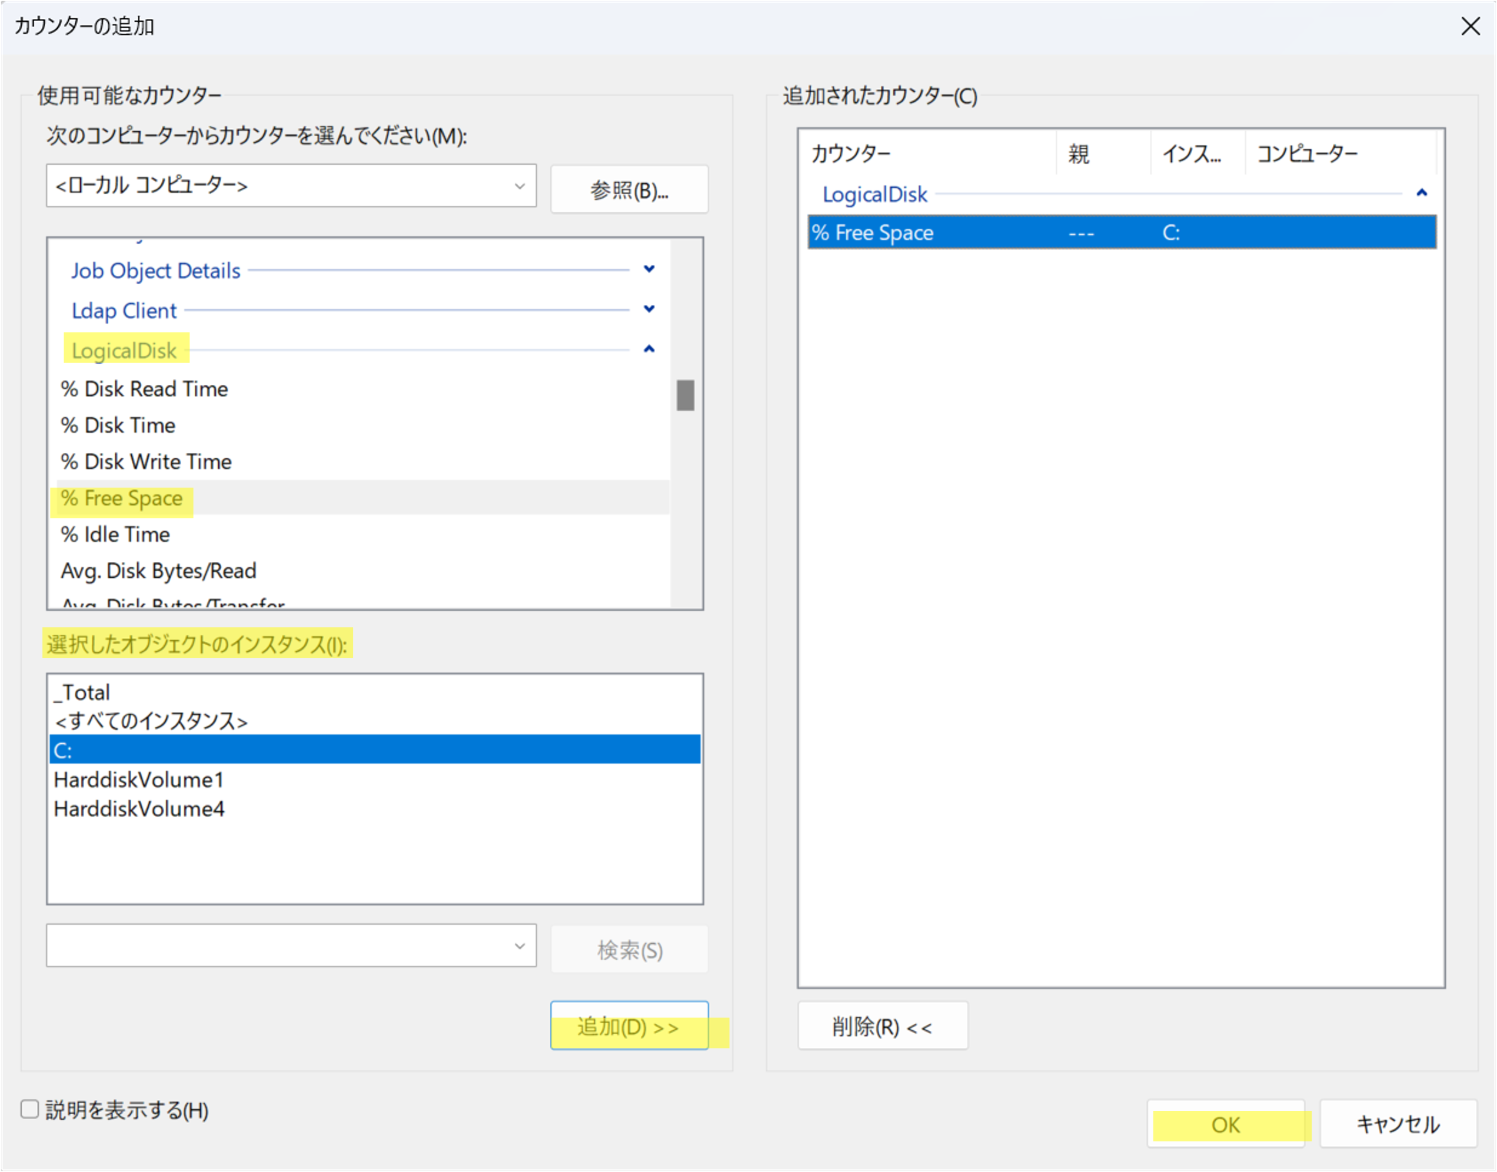Select the _Total instance

click(375, 692)
